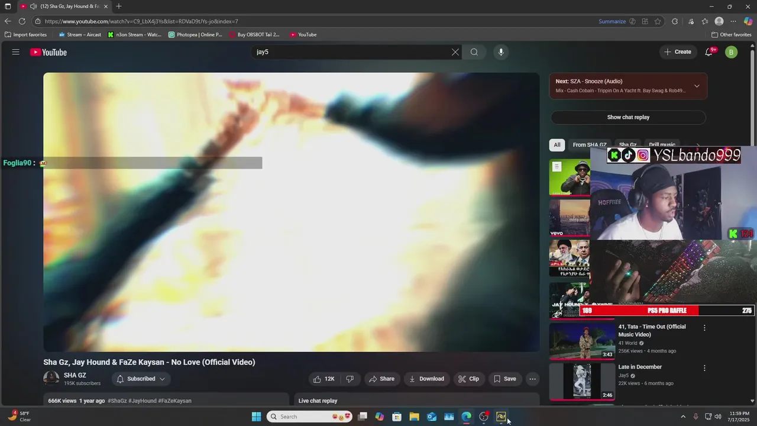Mute the tab with the speaker icon
757x426 pixels.
[33, 7]
